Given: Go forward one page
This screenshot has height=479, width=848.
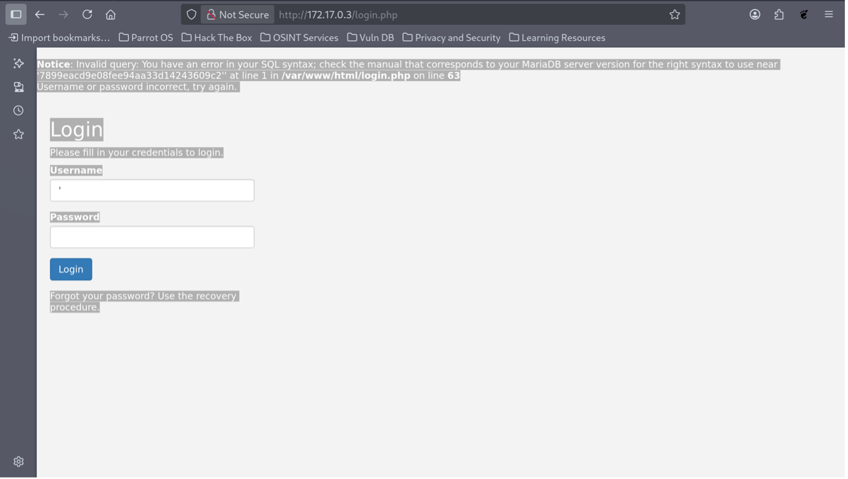Looking at the screenshot, I should (x=63, y=14).
